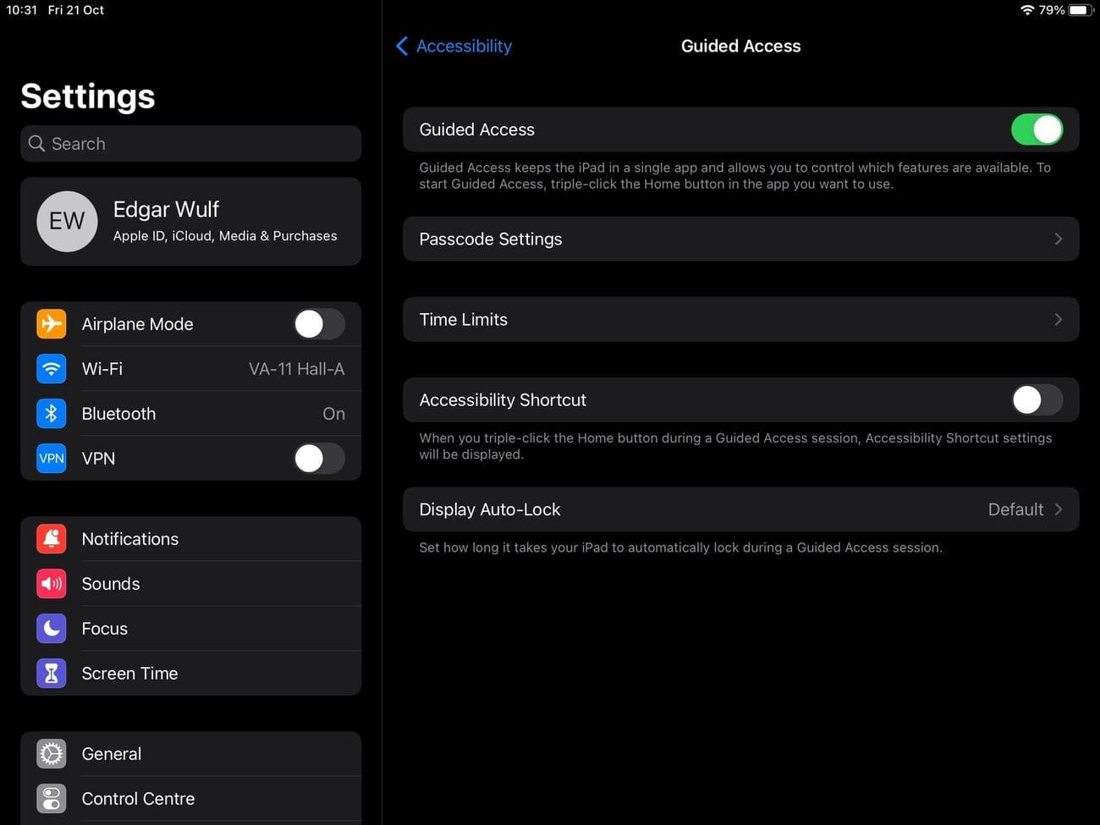Open Wi-Fi via its blue icon

pos(52,369)
